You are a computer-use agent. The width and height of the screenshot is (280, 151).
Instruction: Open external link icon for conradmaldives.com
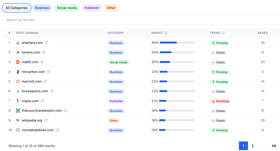tap(57, 130)
